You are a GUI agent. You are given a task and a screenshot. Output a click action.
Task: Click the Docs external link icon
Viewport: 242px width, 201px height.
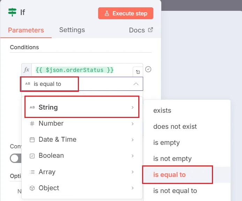point(151,30)
